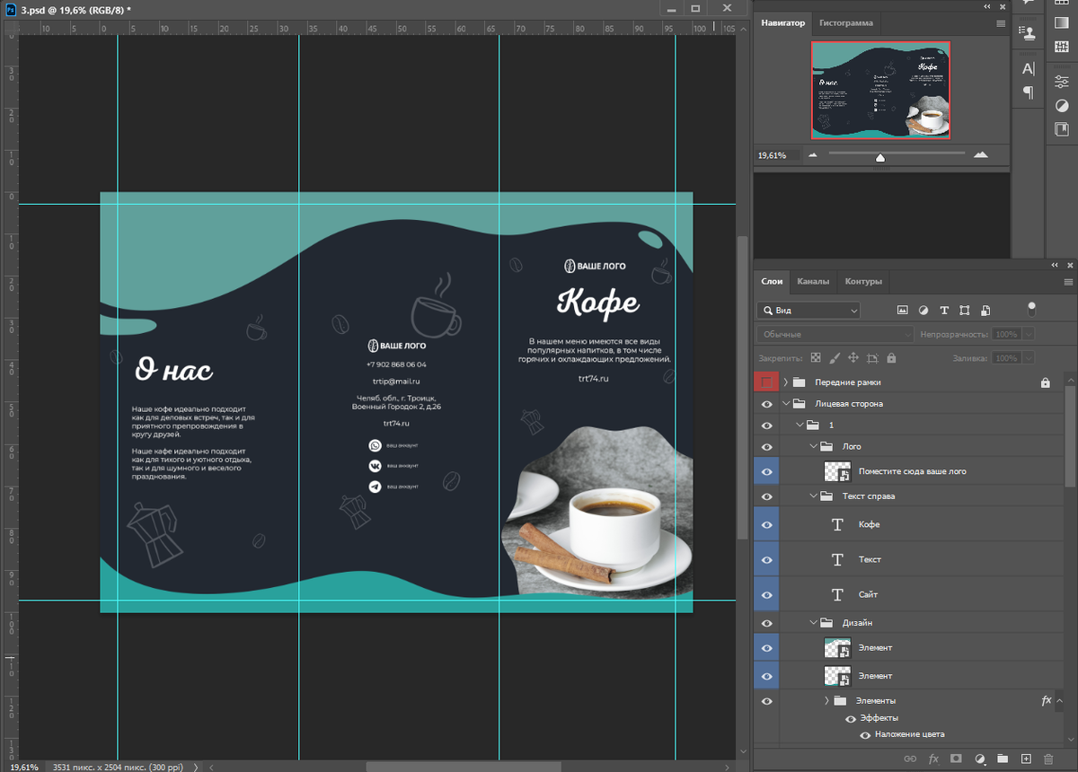This screenshot has height=772, width=1078.
Task: Open the Заливка fill dropdown arrow
Action: 1029,358
